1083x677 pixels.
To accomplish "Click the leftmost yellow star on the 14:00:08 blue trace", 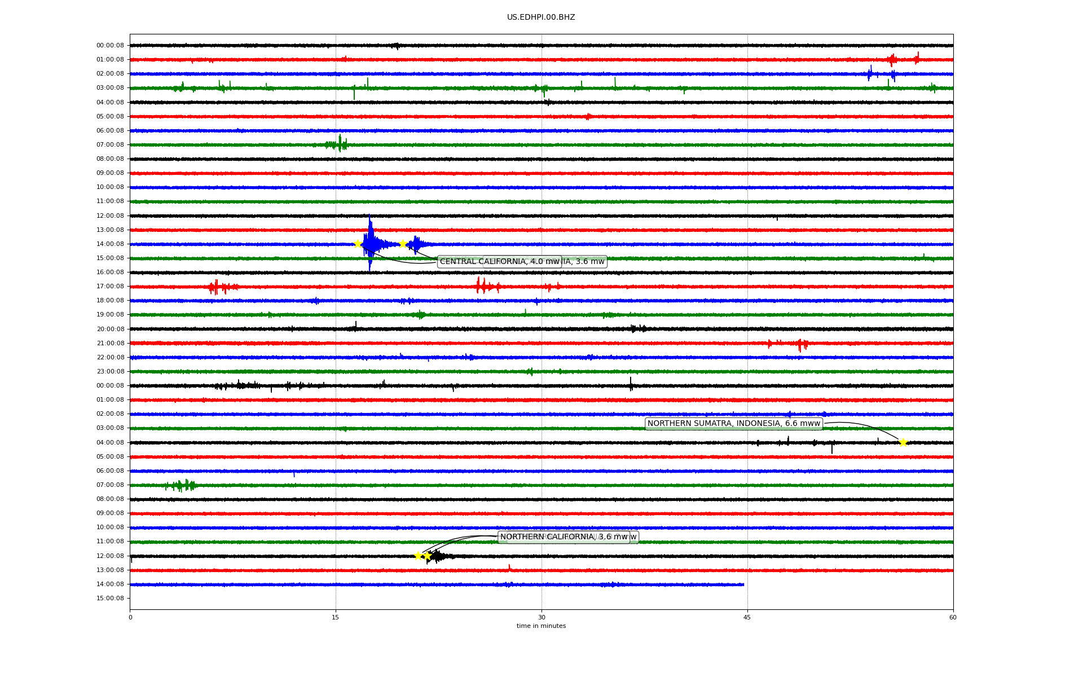I will 358,244.
